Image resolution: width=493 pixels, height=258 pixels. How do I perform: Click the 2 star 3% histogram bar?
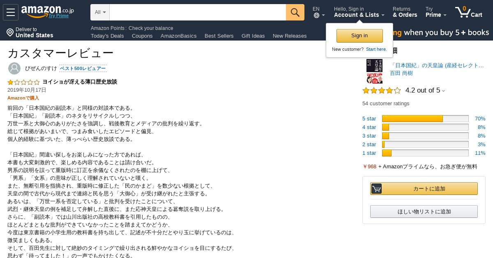tap(425, 145)
